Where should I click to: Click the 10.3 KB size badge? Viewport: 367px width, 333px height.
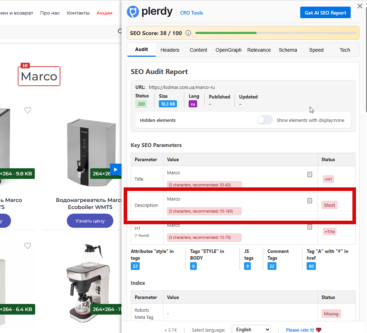pyautogui.click(x=168, y=104)
